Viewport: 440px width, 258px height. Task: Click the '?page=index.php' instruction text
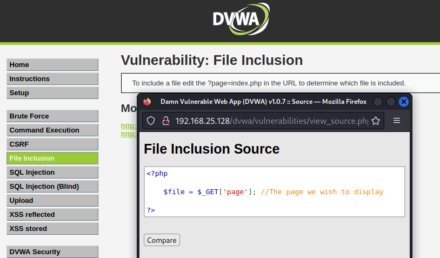235,83
